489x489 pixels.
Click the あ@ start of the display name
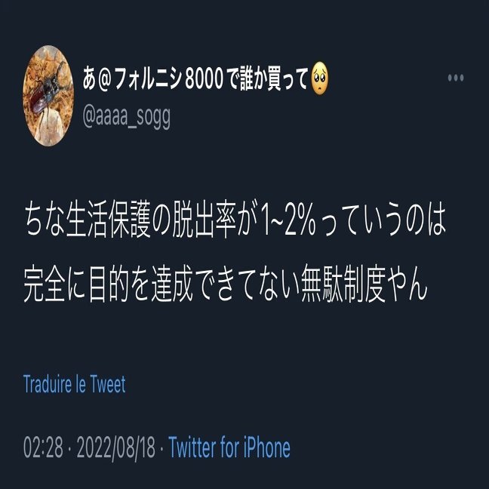[x=98, y=79]
